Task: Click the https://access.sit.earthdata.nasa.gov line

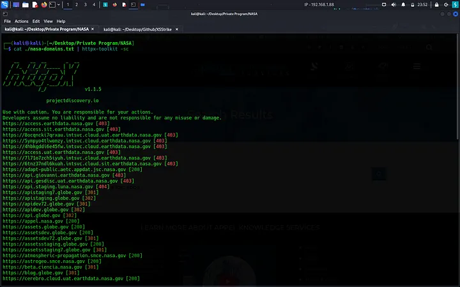Action: pos(61,129)
